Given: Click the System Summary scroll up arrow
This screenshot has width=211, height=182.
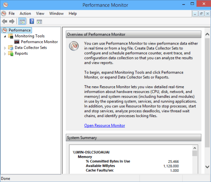Looking at the screenshot, I should (194, 148).
